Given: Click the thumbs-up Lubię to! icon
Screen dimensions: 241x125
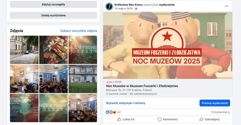Looking at the screenshot, I should coord(119,119).
